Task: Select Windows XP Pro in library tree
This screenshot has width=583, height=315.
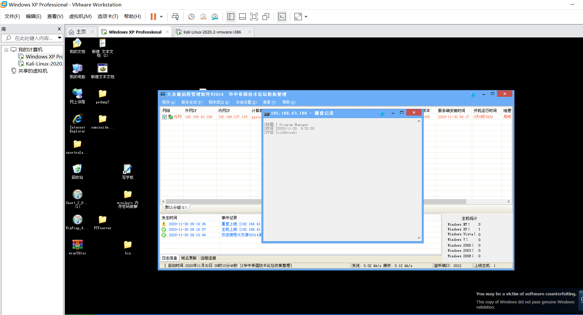Action: [41, 57]
